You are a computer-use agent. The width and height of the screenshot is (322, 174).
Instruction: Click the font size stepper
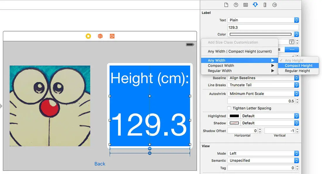coord(297,42)
